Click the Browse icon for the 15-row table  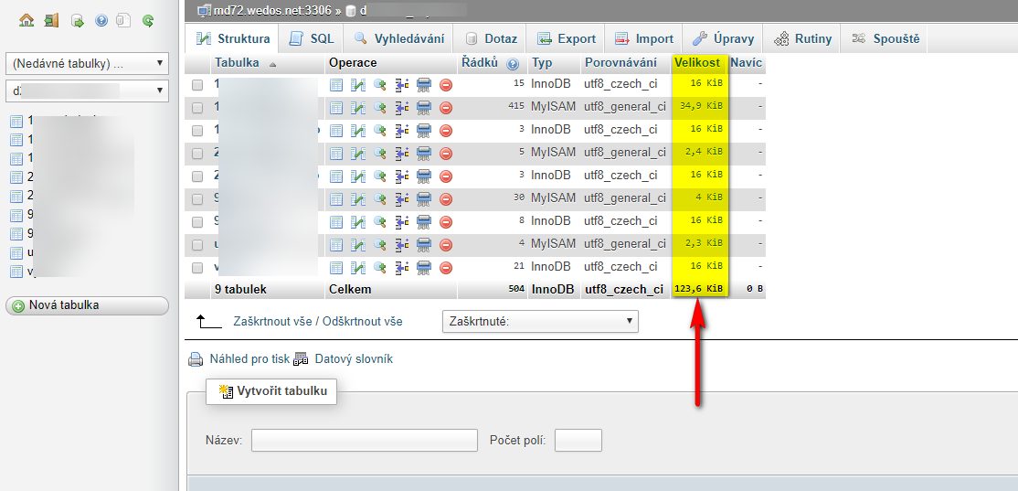(336, 85)
